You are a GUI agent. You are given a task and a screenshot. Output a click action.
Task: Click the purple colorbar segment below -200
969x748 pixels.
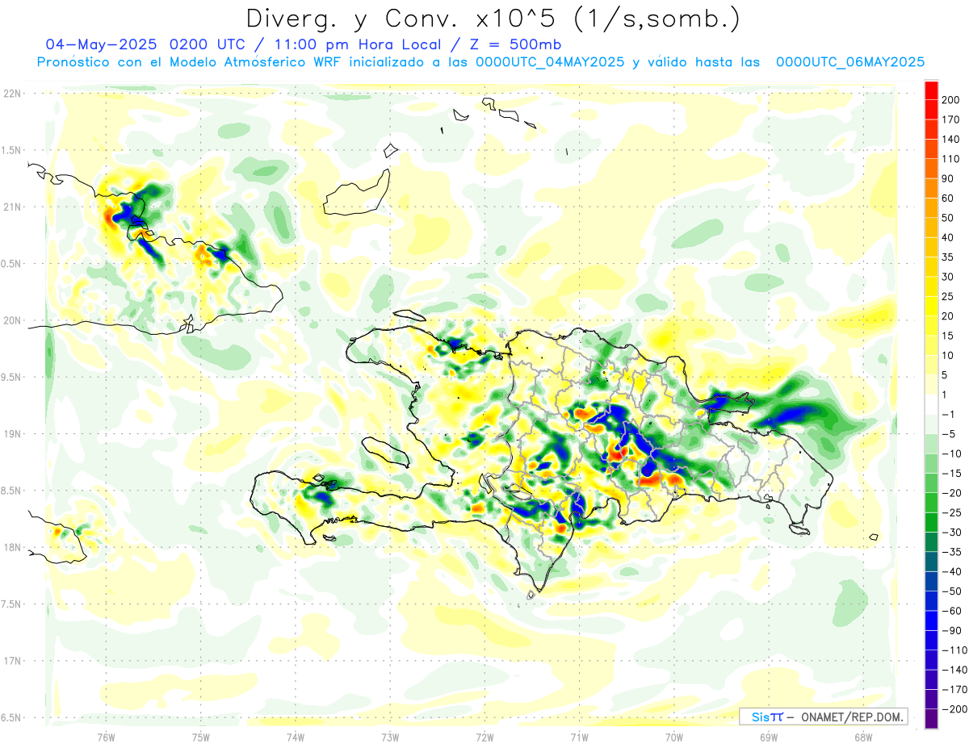click(x=931, y=718)
